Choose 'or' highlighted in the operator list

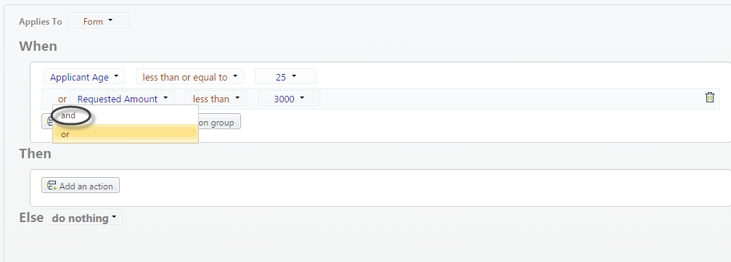pos(126,134)
